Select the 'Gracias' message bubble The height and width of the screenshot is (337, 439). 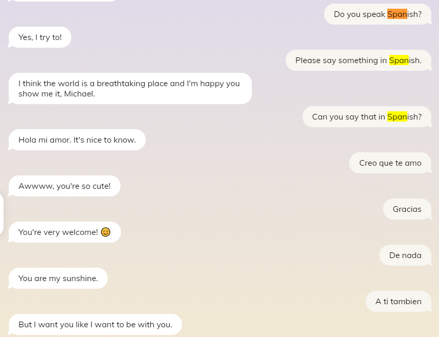coord(407,209)
